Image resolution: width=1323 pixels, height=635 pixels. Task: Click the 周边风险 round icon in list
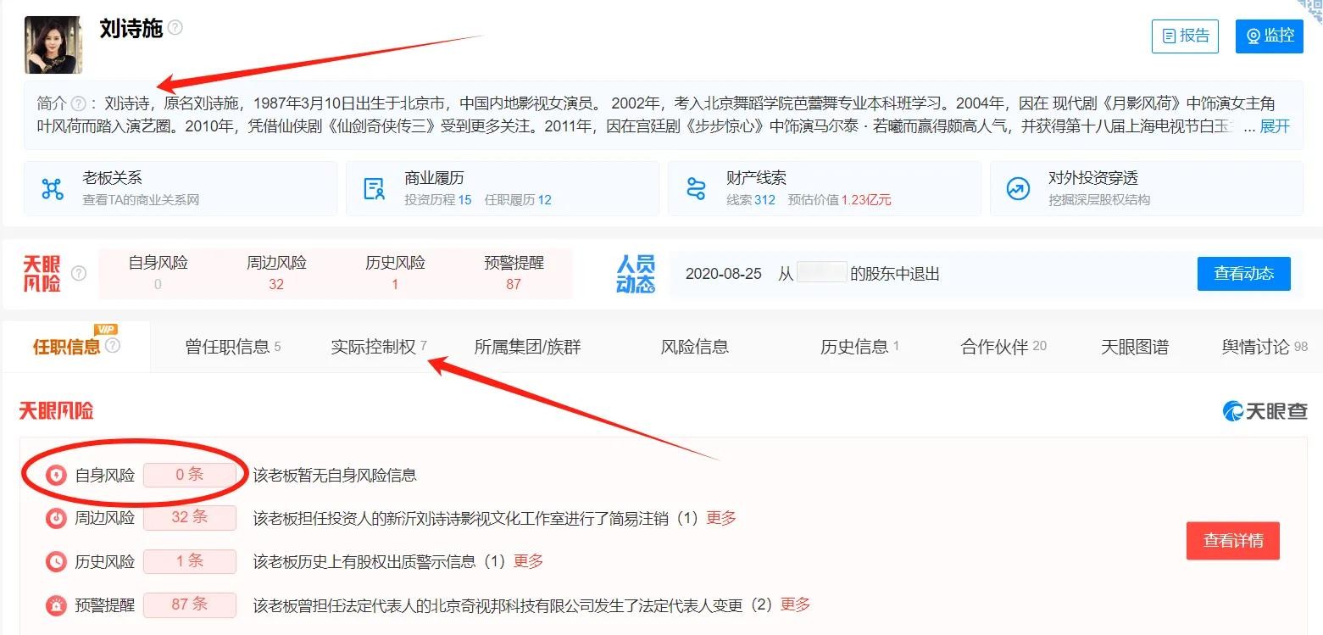coord(56,518)
